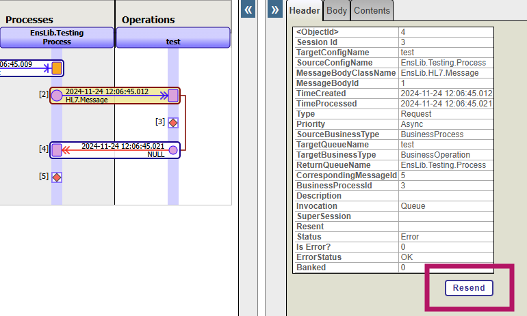
Task: Select the purple circle starting message [2]
Action: tap(57, 96)
